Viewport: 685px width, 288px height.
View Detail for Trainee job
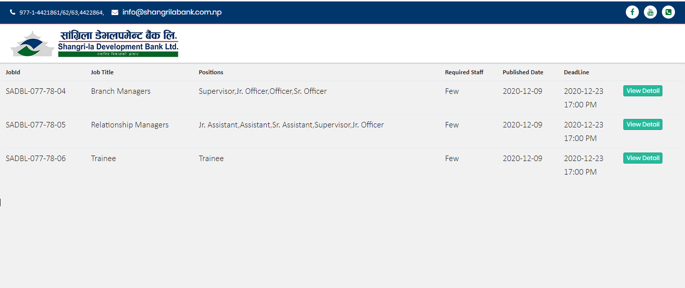coord(642,158)
